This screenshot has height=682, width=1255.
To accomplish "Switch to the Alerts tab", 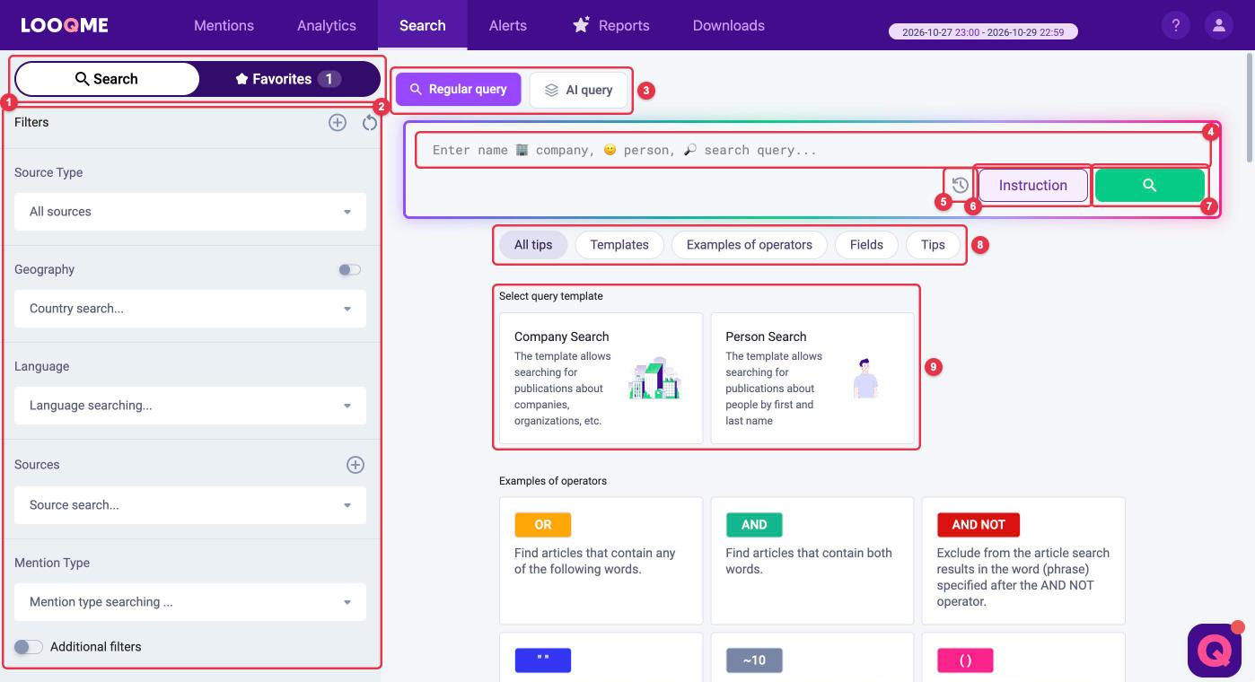I will click(508, 25).
